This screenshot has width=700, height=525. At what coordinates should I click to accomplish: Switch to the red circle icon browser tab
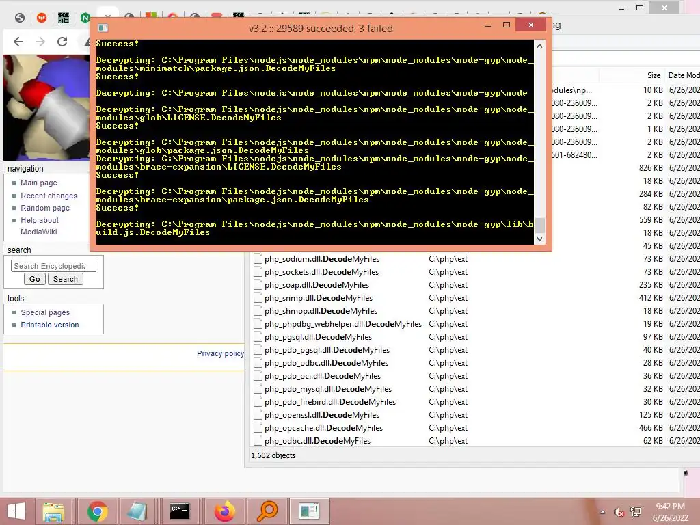point(42,18)
